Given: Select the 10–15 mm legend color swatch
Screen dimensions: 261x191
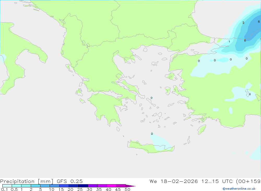Looking at the screenshot, I should coord(55,186).
